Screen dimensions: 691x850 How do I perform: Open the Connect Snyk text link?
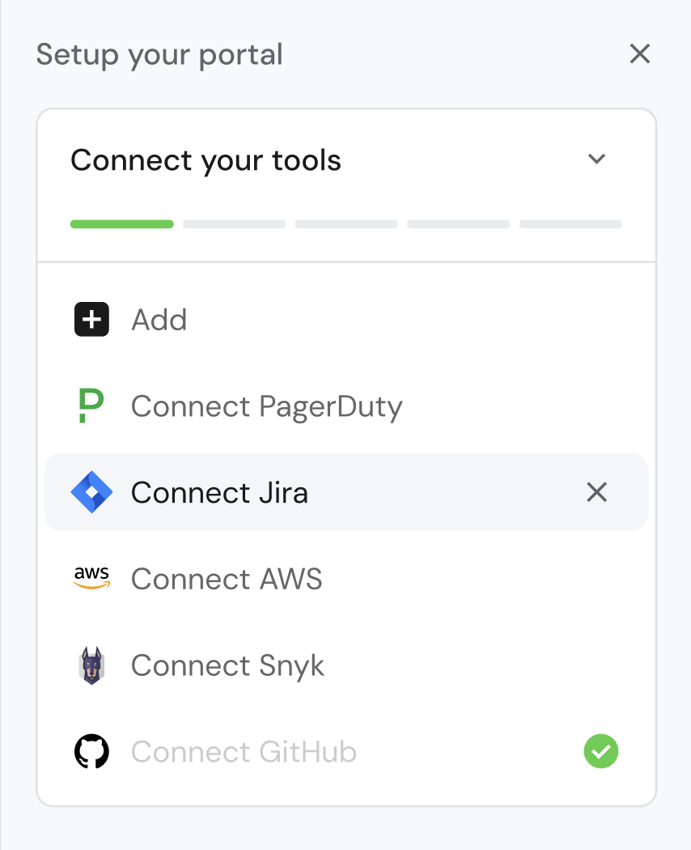(x=227, y=665)
